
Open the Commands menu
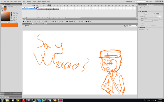(x=29, y=1)
